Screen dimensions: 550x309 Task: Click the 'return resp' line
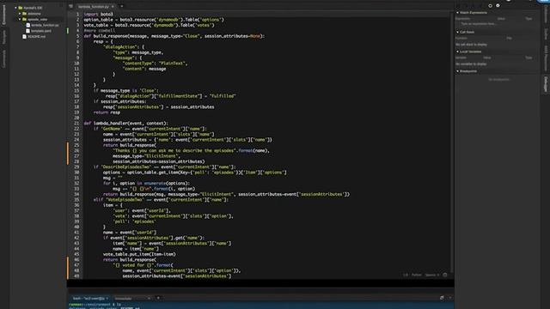(107, 112)
